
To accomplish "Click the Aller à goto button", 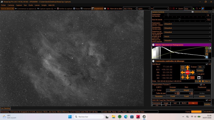I will click(x=208, y=81).
